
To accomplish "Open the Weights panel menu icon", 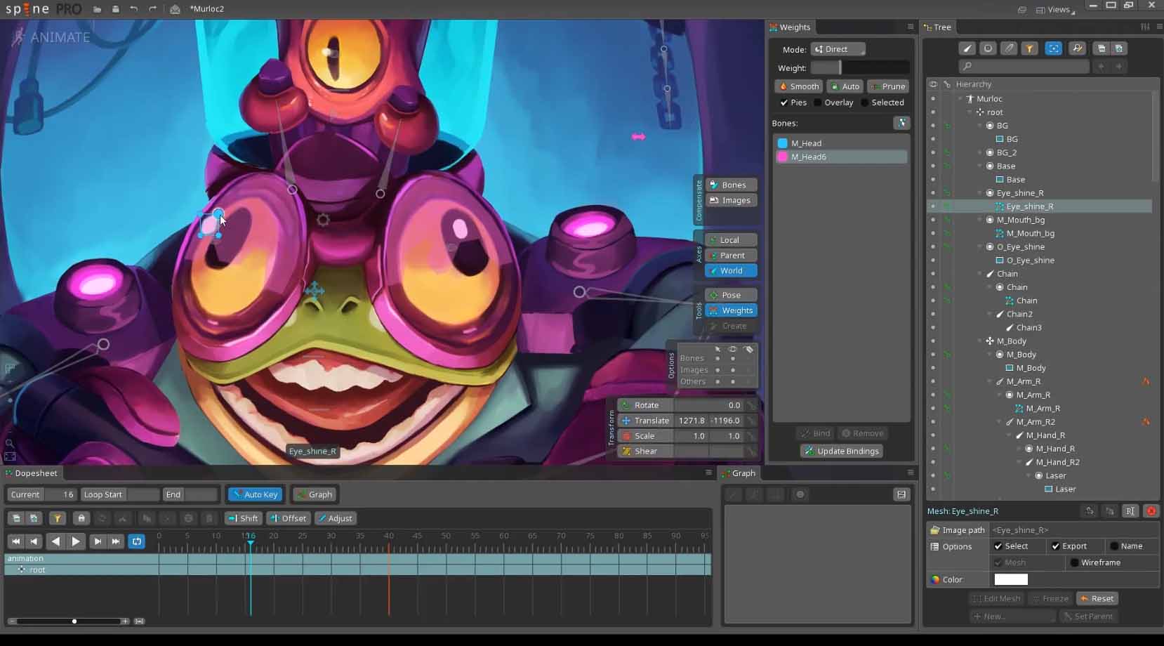I will click(x=911, y=27).
